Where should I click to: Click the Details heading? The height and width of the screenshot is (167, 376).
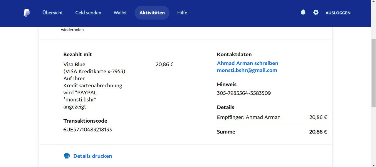[226, 107]
